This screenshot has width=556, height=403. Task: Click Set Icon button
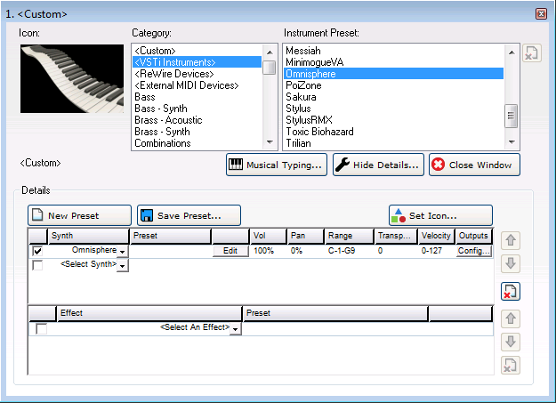[440, 215]
